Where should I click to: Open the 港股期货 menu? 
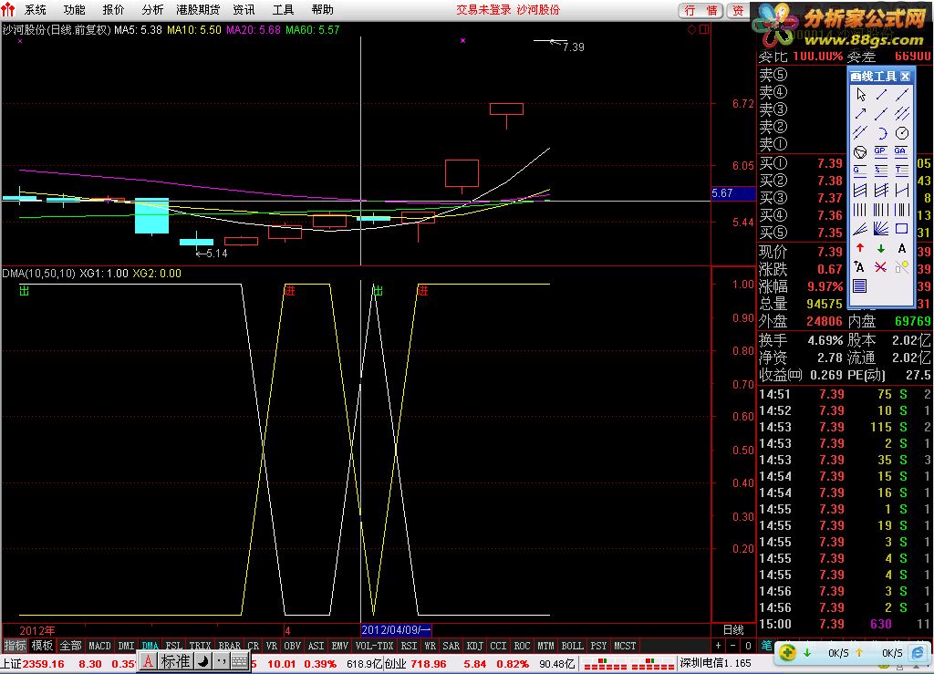pos(198,9)
